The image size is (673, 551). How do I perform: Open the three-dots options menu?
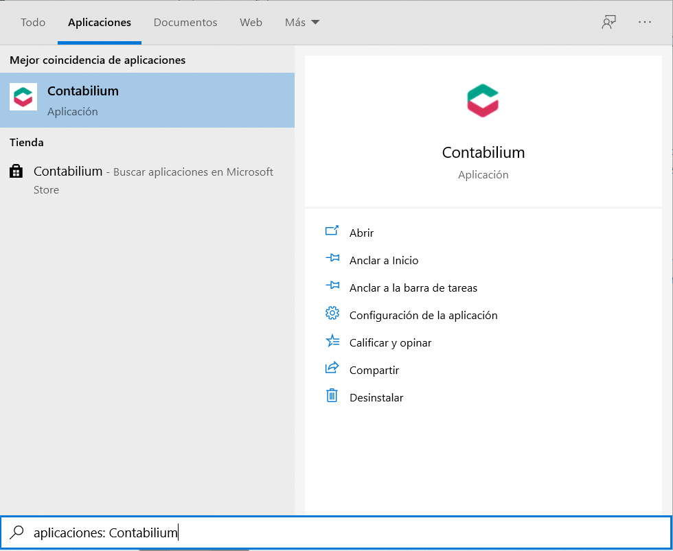645,22
